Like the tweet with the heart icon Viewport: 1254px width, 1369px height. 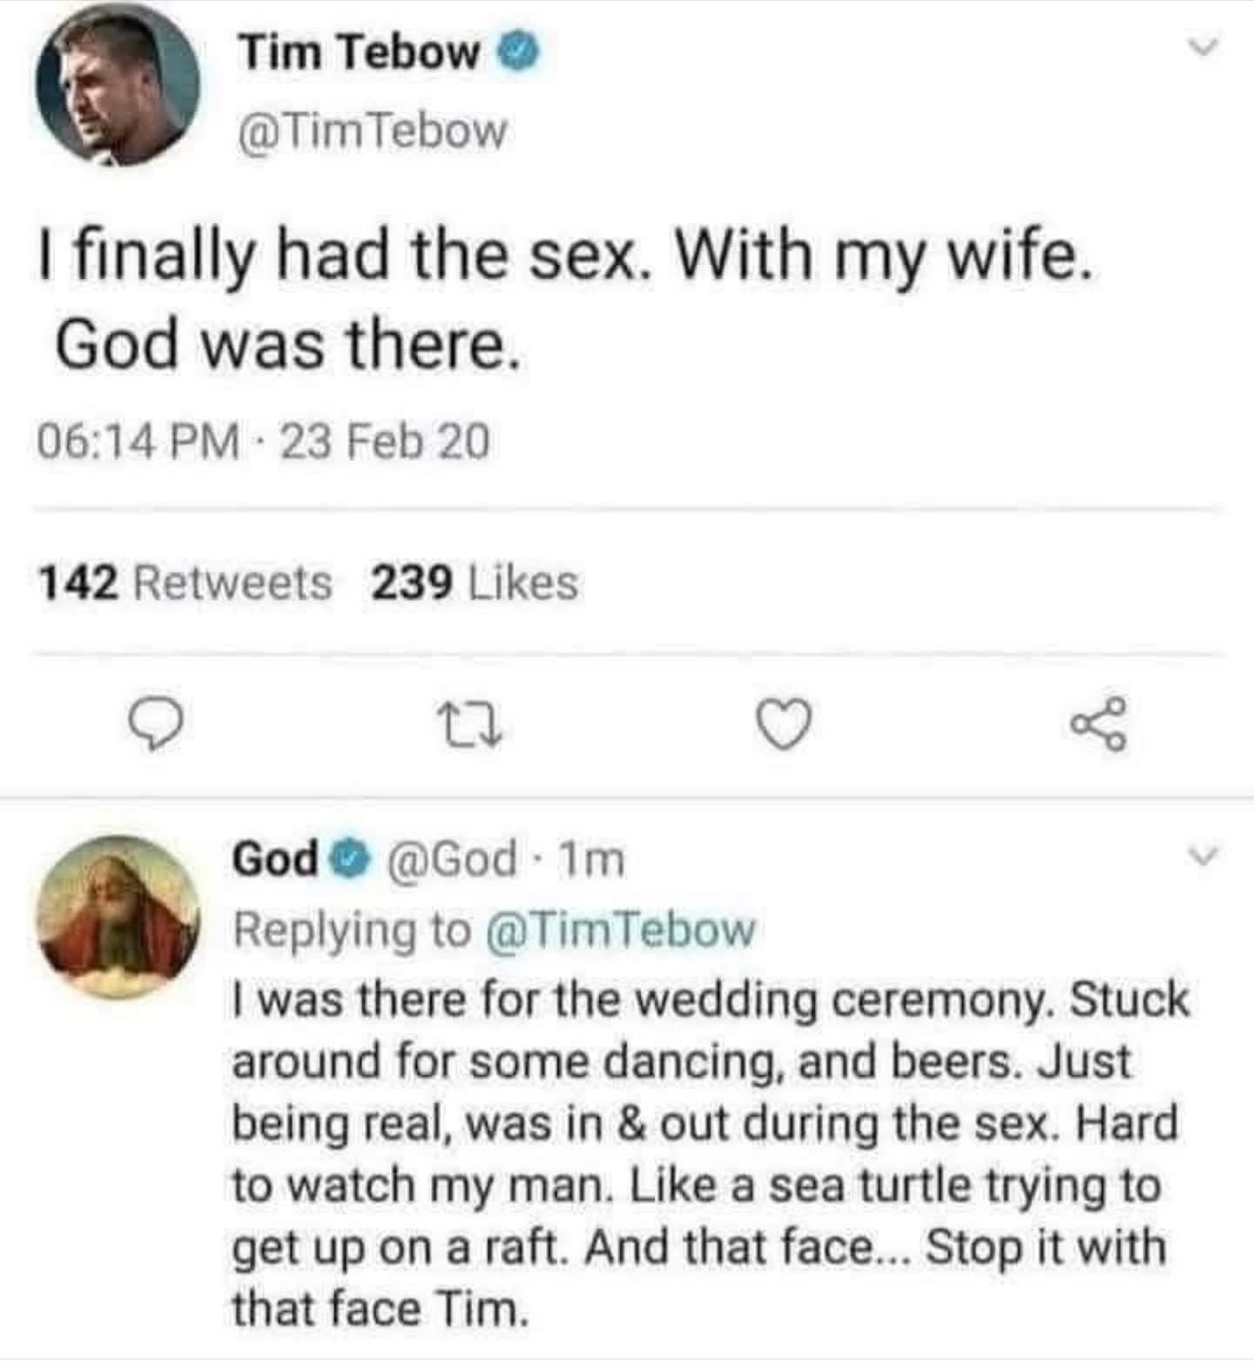[x=784, y=725]
